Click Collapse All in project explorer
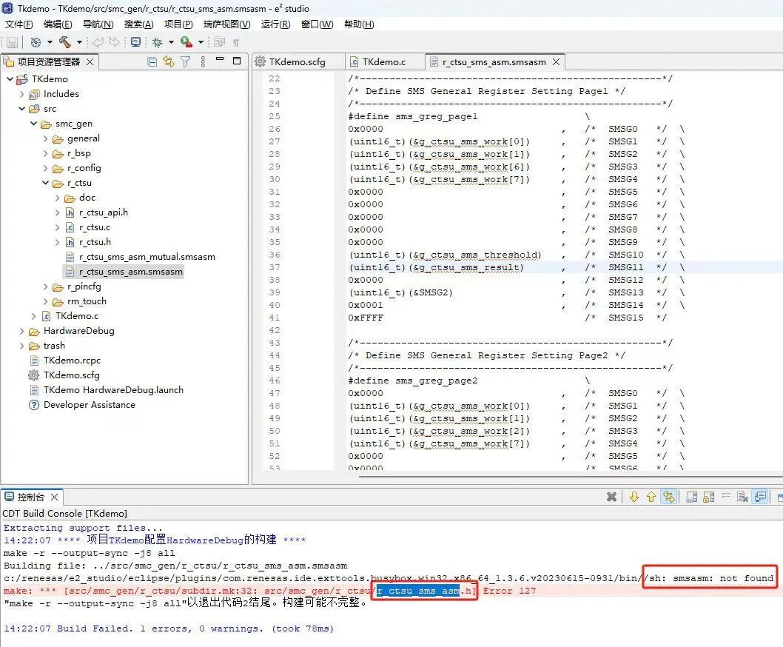 [152, 61]
